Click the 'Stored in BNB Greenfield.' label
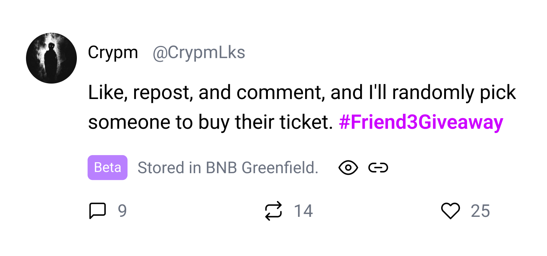Screen dimensions: 547x256 click(228, 168)
